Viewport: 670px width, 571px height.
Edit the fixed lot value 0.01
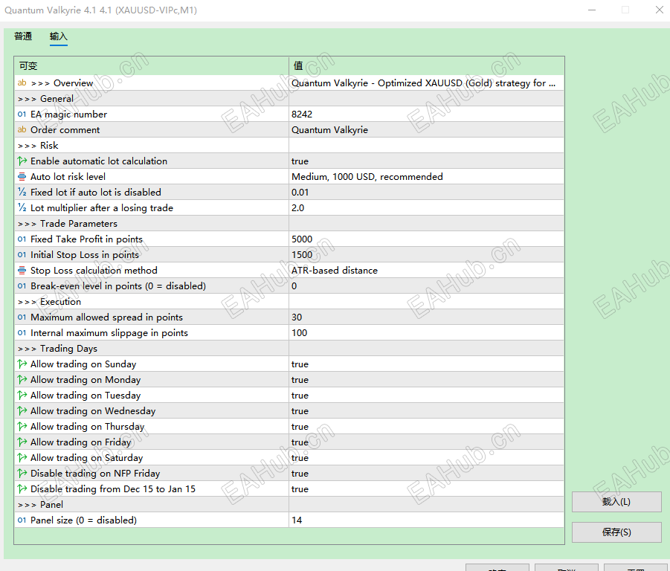426,192
